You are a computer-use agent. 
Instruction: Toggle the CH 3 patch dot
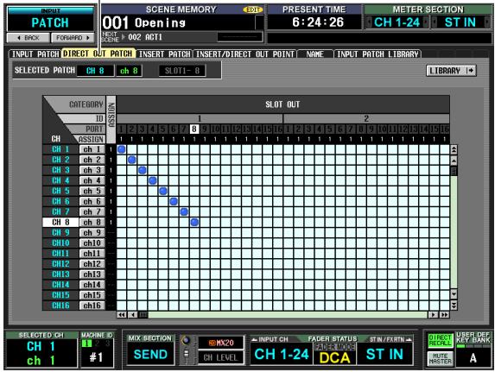tap(142, 170)
